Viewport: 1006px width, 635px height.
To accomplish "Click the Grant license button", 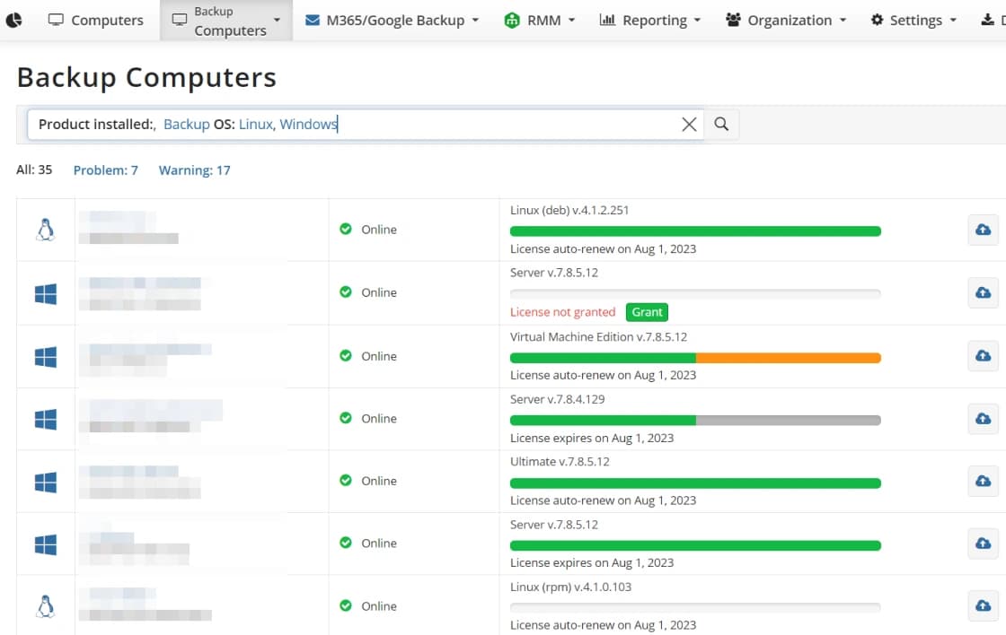I will (647, 311).
